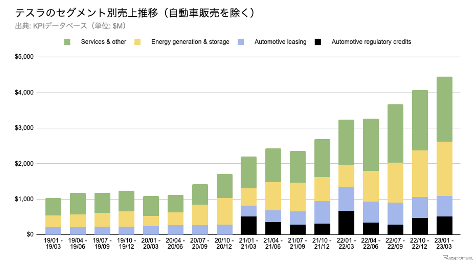This screenshot has width=476, height=263.
Task: Click the chart title about テスラのセグメント別売上推移
Action: pyautogui.click(x=135, y=13)
